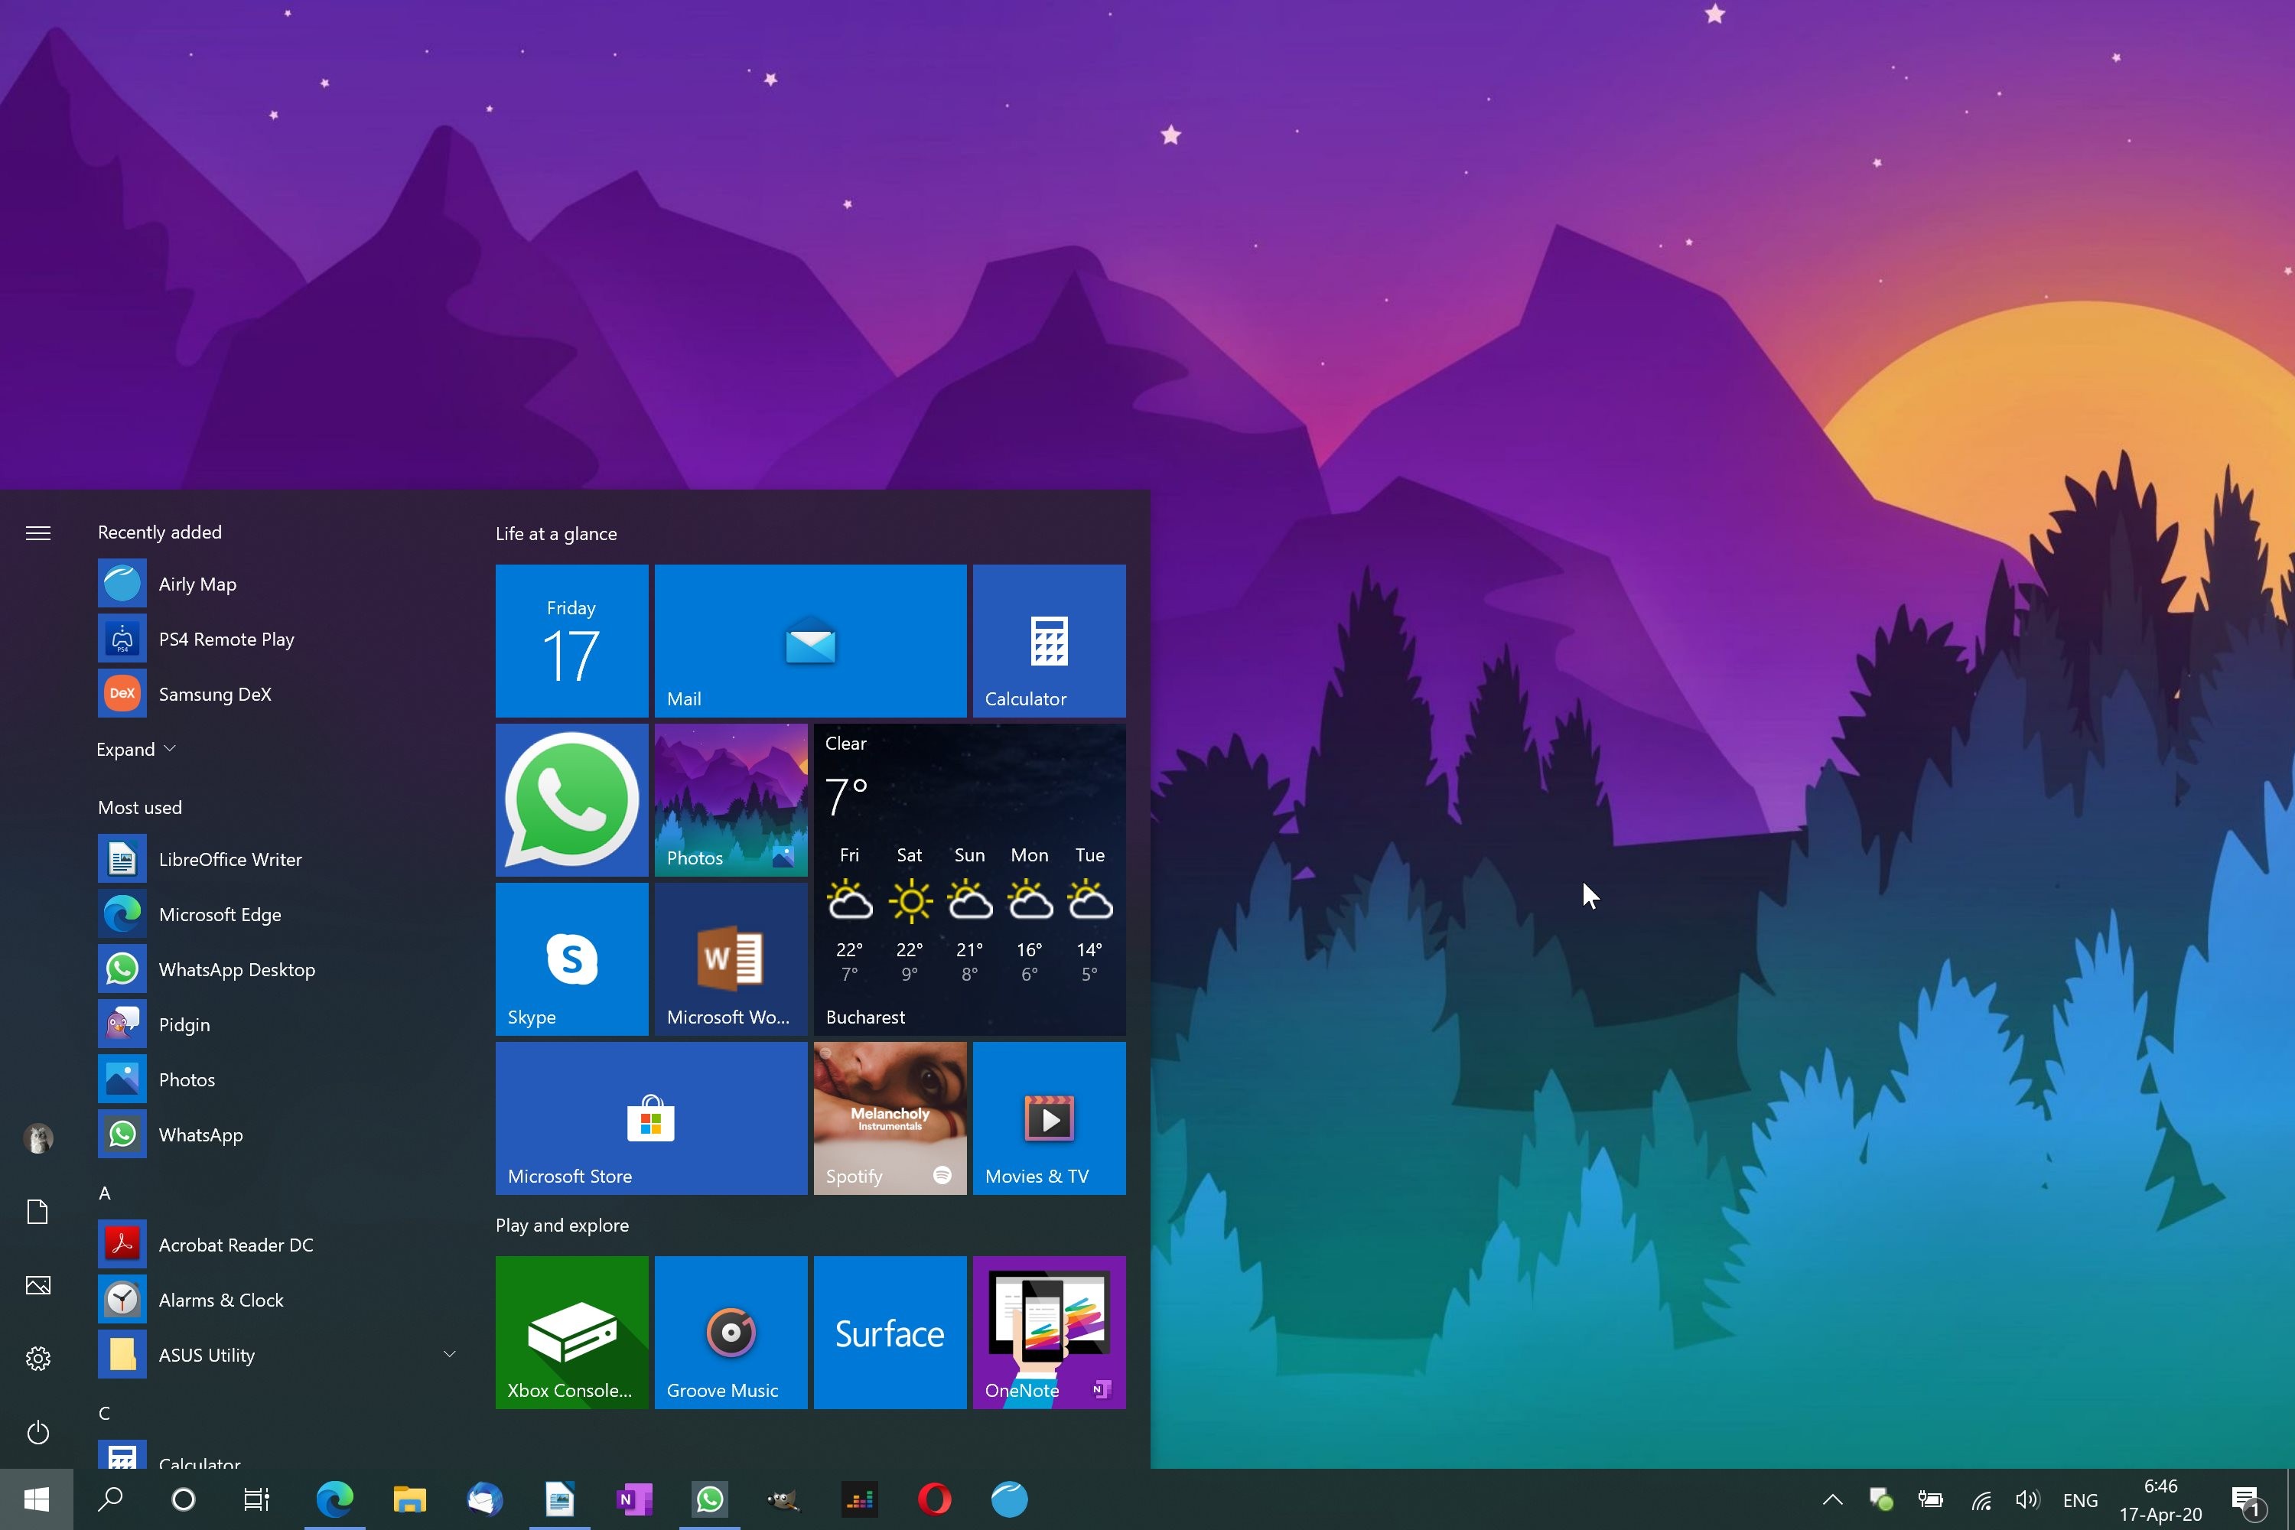2295x1530 pixels.
Task: Open OneNote from the taskbar
Action: (634, 1499)
